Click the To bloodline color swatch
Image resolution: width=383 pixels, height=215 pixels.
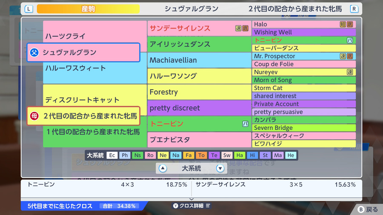(201, 155)
